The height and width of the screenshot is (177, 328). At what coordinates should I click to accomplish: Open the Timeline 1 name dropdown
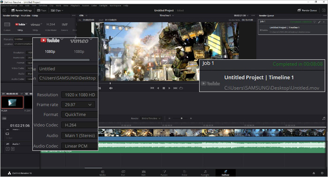167,15
